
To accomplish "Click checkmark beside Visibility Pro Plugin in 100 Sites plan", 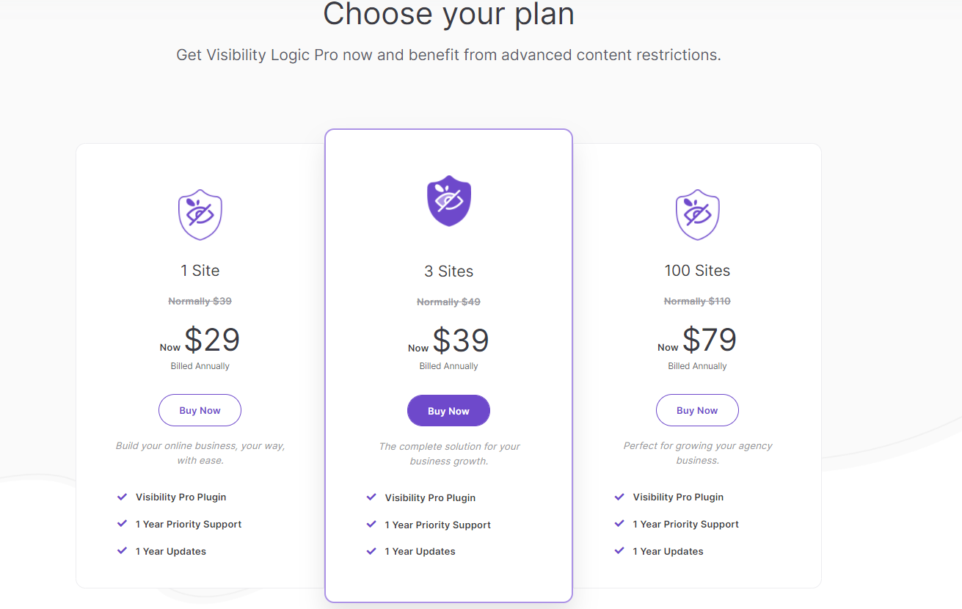I will [x=619, y=497].
